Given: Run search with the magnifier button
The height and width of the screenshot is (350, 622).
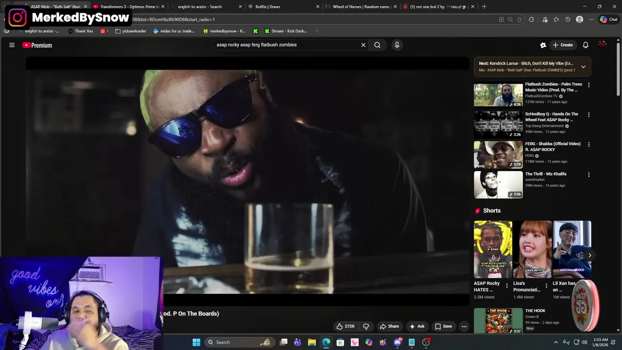Looking at the screenshot, I should pos(377,45).
